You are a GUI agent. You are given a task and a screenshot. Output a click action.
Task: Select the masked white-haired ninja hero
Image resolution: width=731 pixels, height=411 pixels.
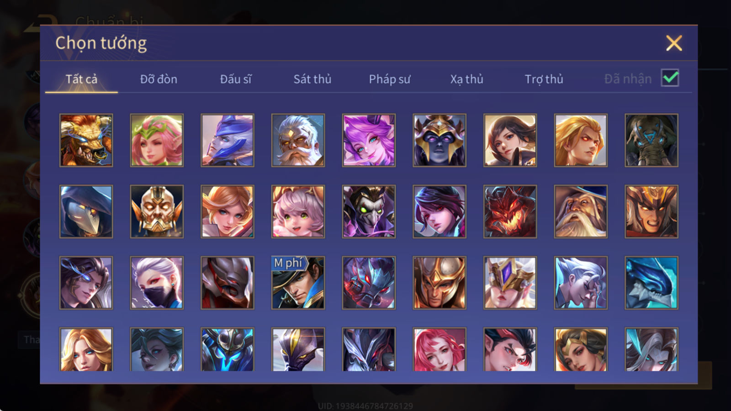(157, 283)
